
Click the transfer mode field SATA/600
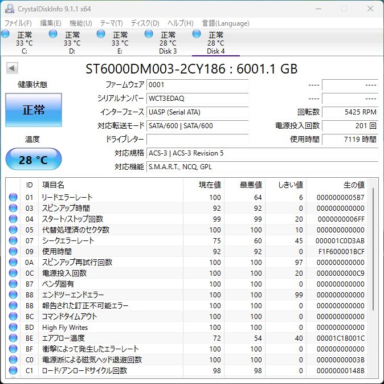pos(197,126)
